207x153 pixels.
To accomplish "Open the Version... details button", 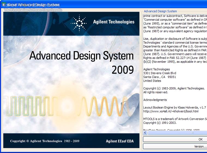I will [x=175, y=146].
